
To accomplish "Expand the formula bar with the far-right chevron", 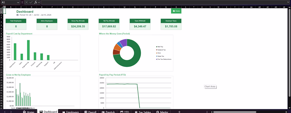I will (x=288, y=2).
